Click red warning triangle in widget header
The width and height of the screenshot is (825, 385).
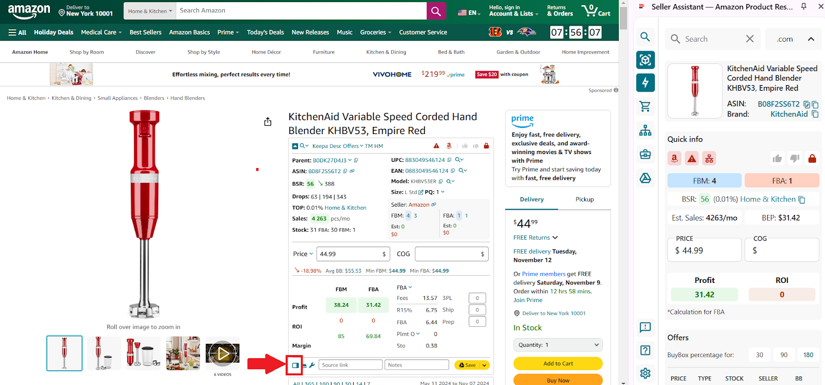[436, 146]
